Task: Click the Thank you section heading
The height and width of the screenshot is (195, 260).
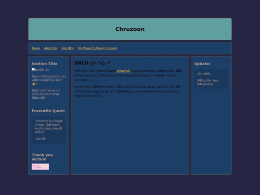Action: [x=42, y=157]
